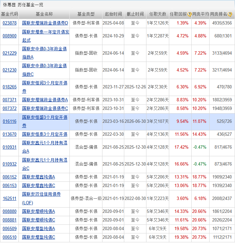Click help icon next to 同类排名 header

pos(230,15)
